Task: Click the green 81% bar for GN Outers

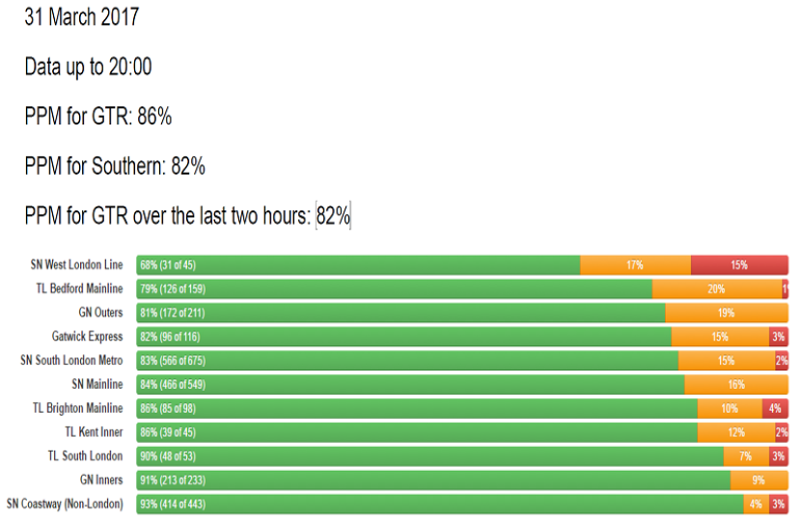Action: pos(400,313)
